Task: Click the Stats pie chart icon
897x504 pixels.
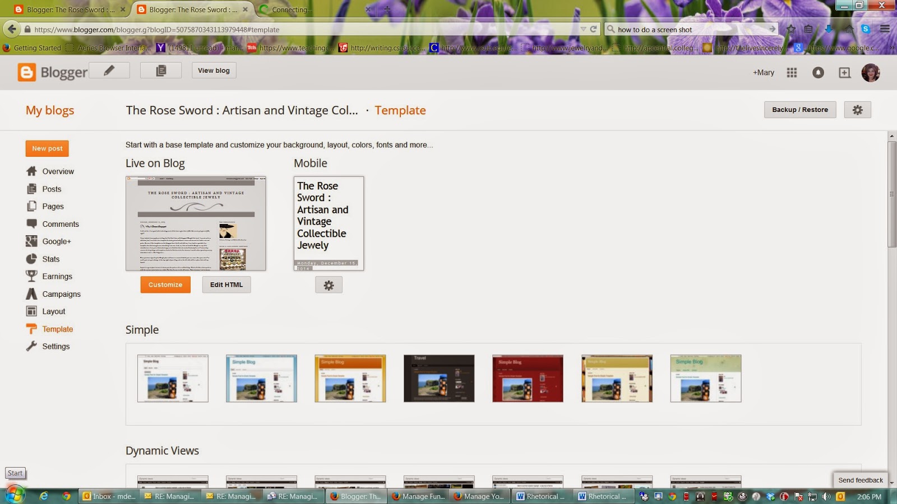Action: point(31,259)
